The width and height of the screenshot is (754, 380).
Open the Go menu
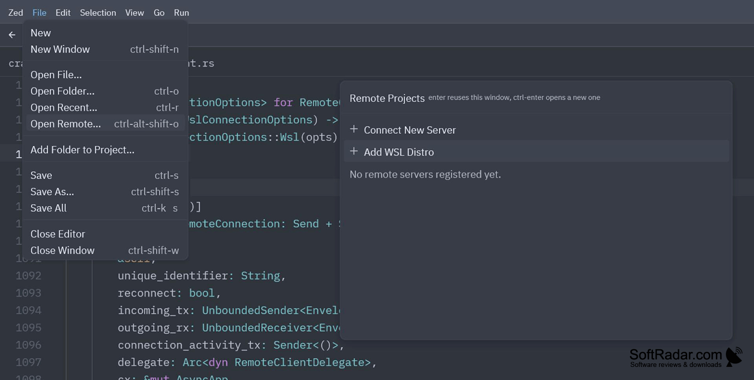coord(159,13)
